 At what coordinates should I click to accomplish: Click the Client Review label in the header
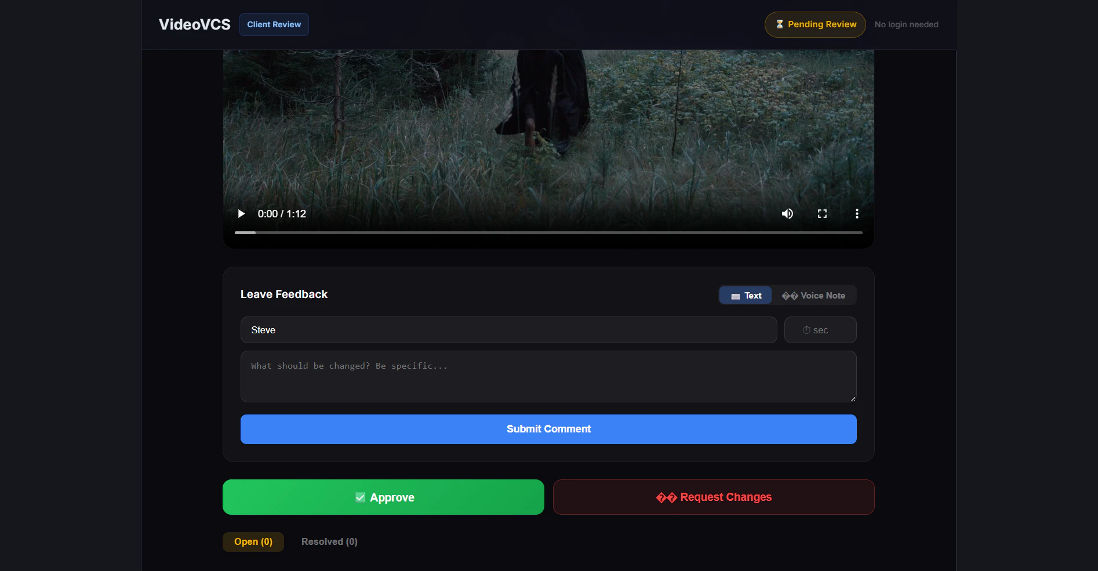(x=274, y=24)
